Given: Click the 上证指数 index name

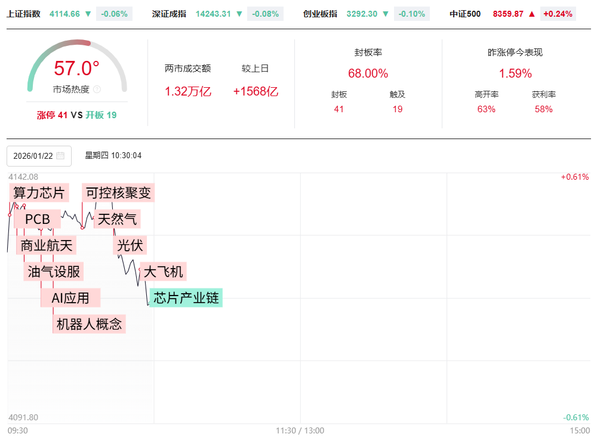Looking at the screenshot, I should click(x=23, y=14).
